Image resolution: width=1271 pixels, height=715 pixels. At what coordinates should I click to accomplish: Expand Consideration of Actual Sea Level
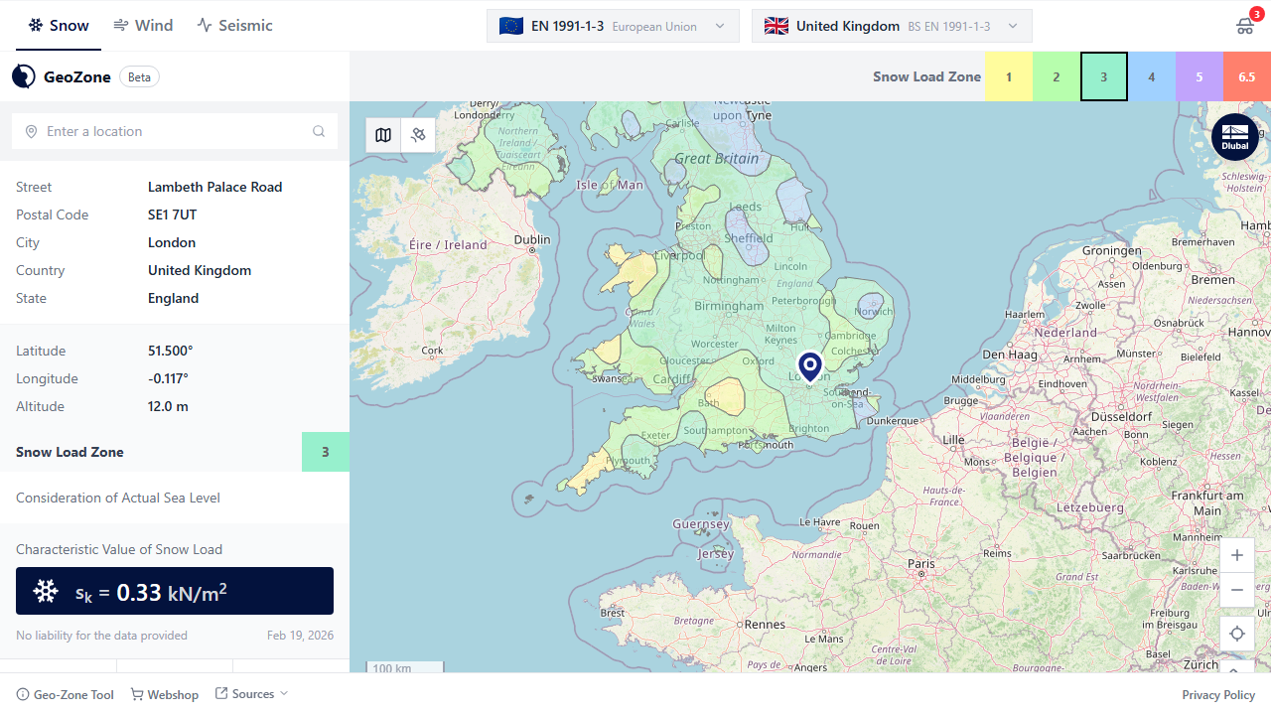pos(117,497)
